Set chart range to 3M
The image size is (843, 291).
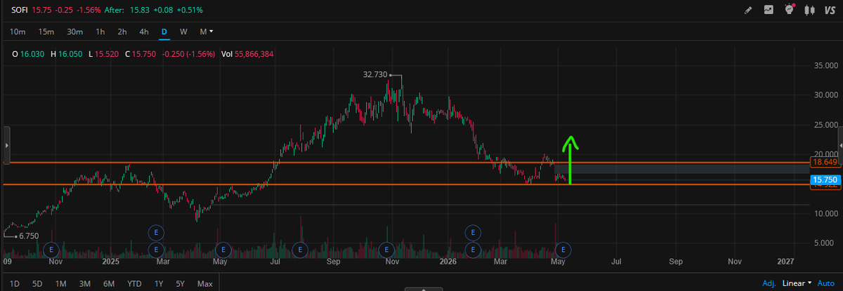[84, 283]
